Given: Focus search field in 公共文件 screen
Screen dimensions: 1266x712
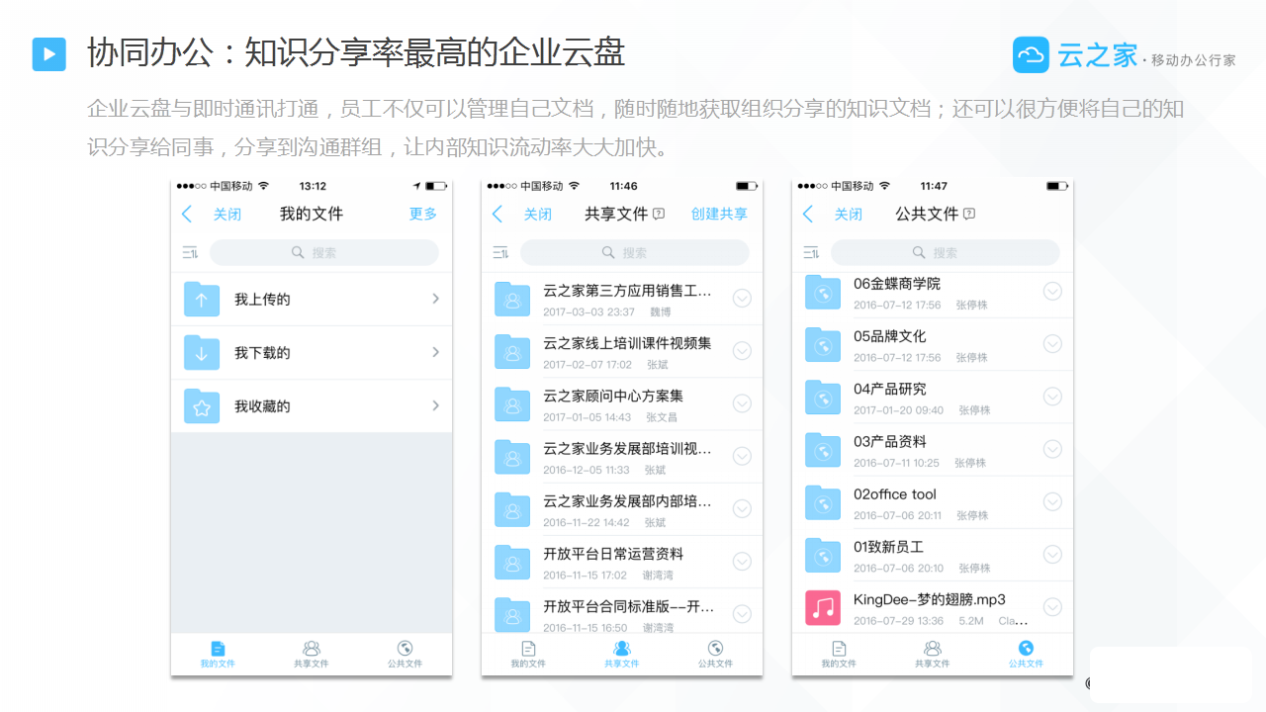Looking at the screenshot, I should (946, 253).
